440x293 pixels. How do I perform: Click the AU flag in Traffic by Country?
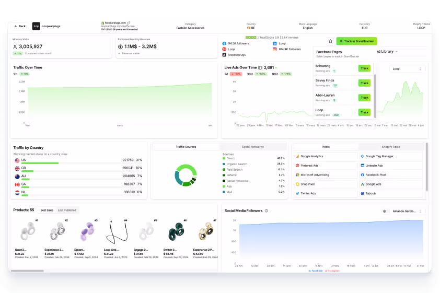(x=17, y=177)
